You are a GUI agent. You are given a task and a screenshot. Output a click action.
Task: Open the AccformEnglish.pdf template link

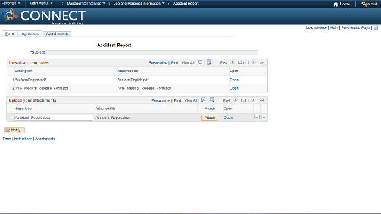[x=234, y=80]
